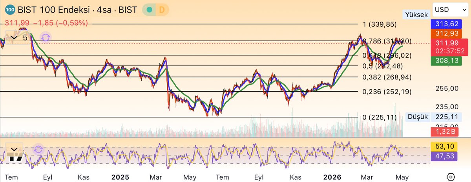The image size is (471, 182).
Task: Click the 255,00 price axis value
Action: (448, 88)
